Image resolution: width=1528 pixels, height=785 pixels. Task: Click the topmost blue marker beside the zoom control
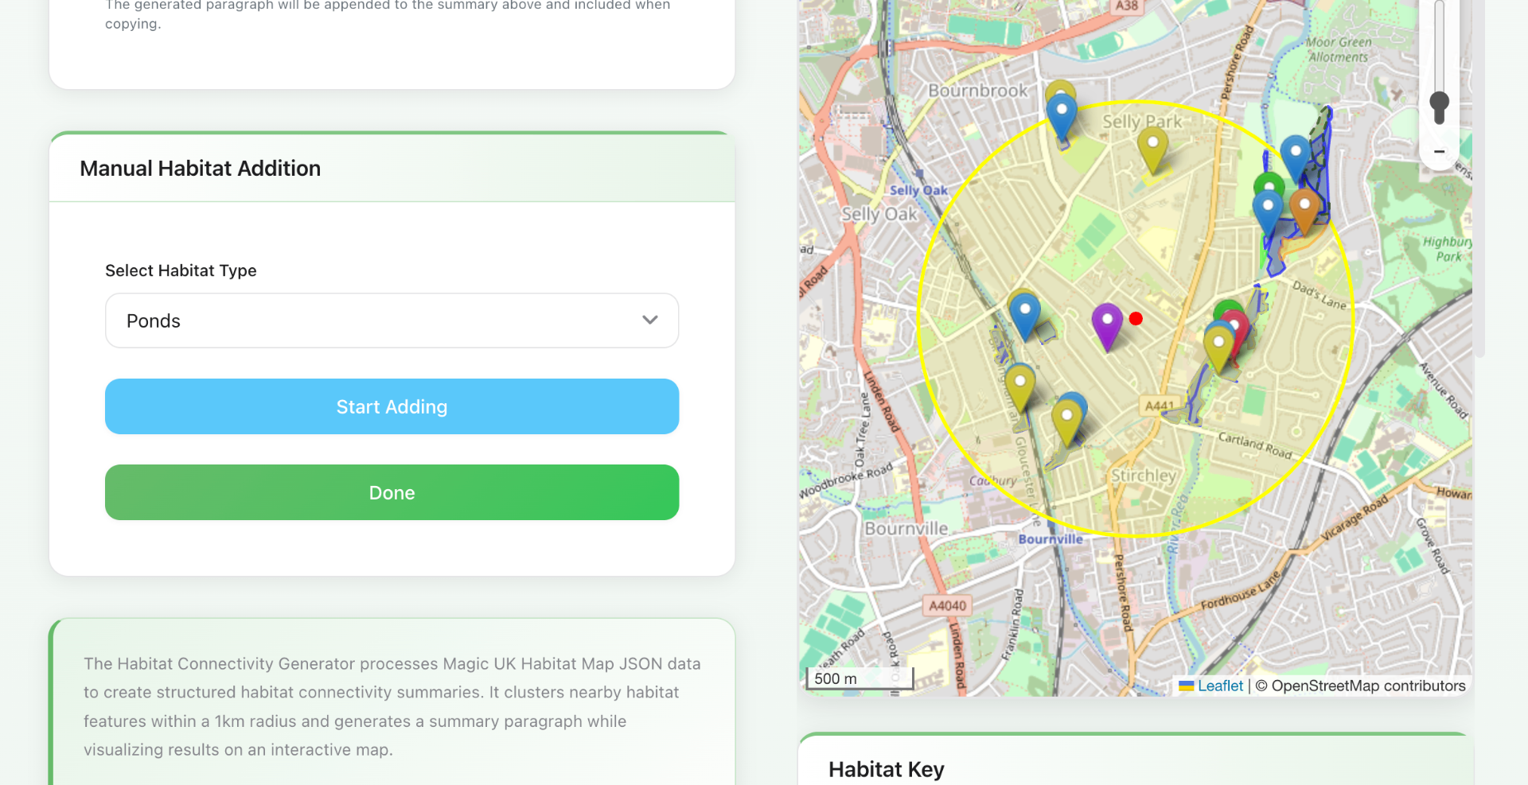point(1296,157)
